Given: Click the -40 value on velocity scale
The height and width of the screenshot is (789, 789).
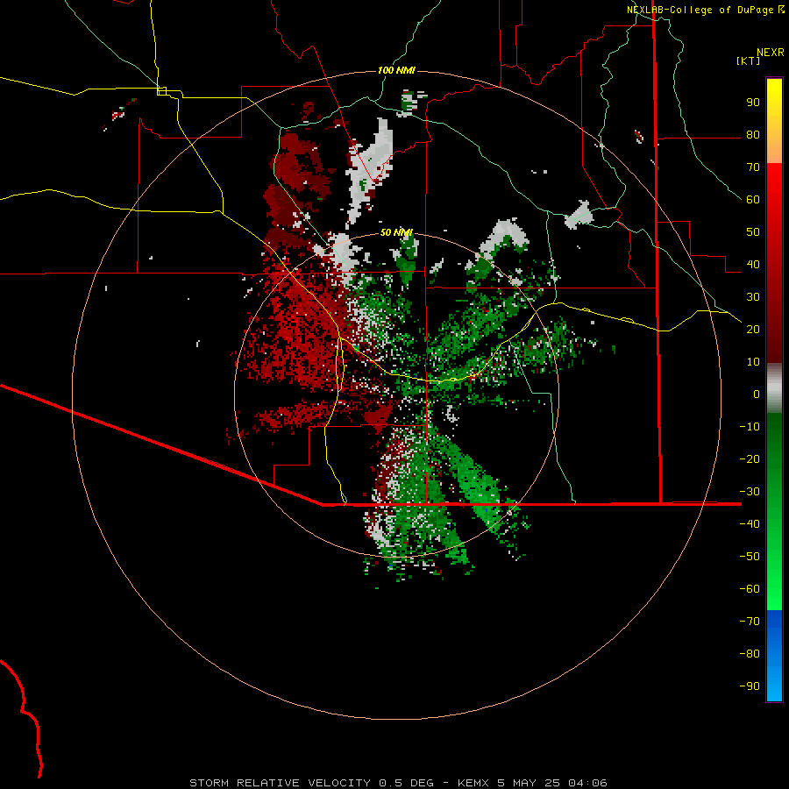Looking at the screenshot, I should 750,524.
